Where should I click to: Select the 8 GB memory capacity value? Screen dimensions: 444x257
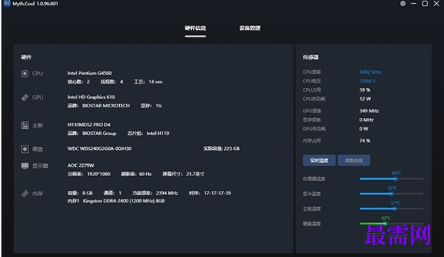[87, 193]
